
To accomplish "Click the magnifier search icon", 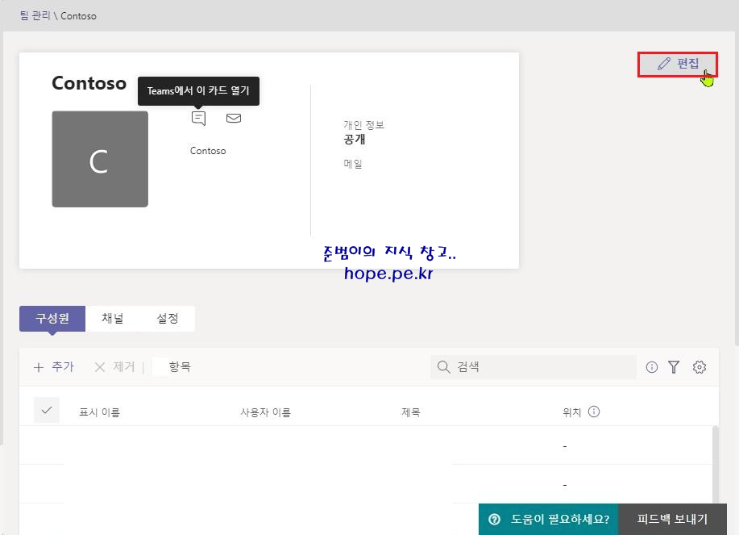I will click(443, 367).
